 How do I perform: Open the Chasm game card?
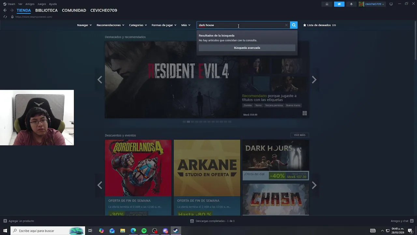[276, 199]
